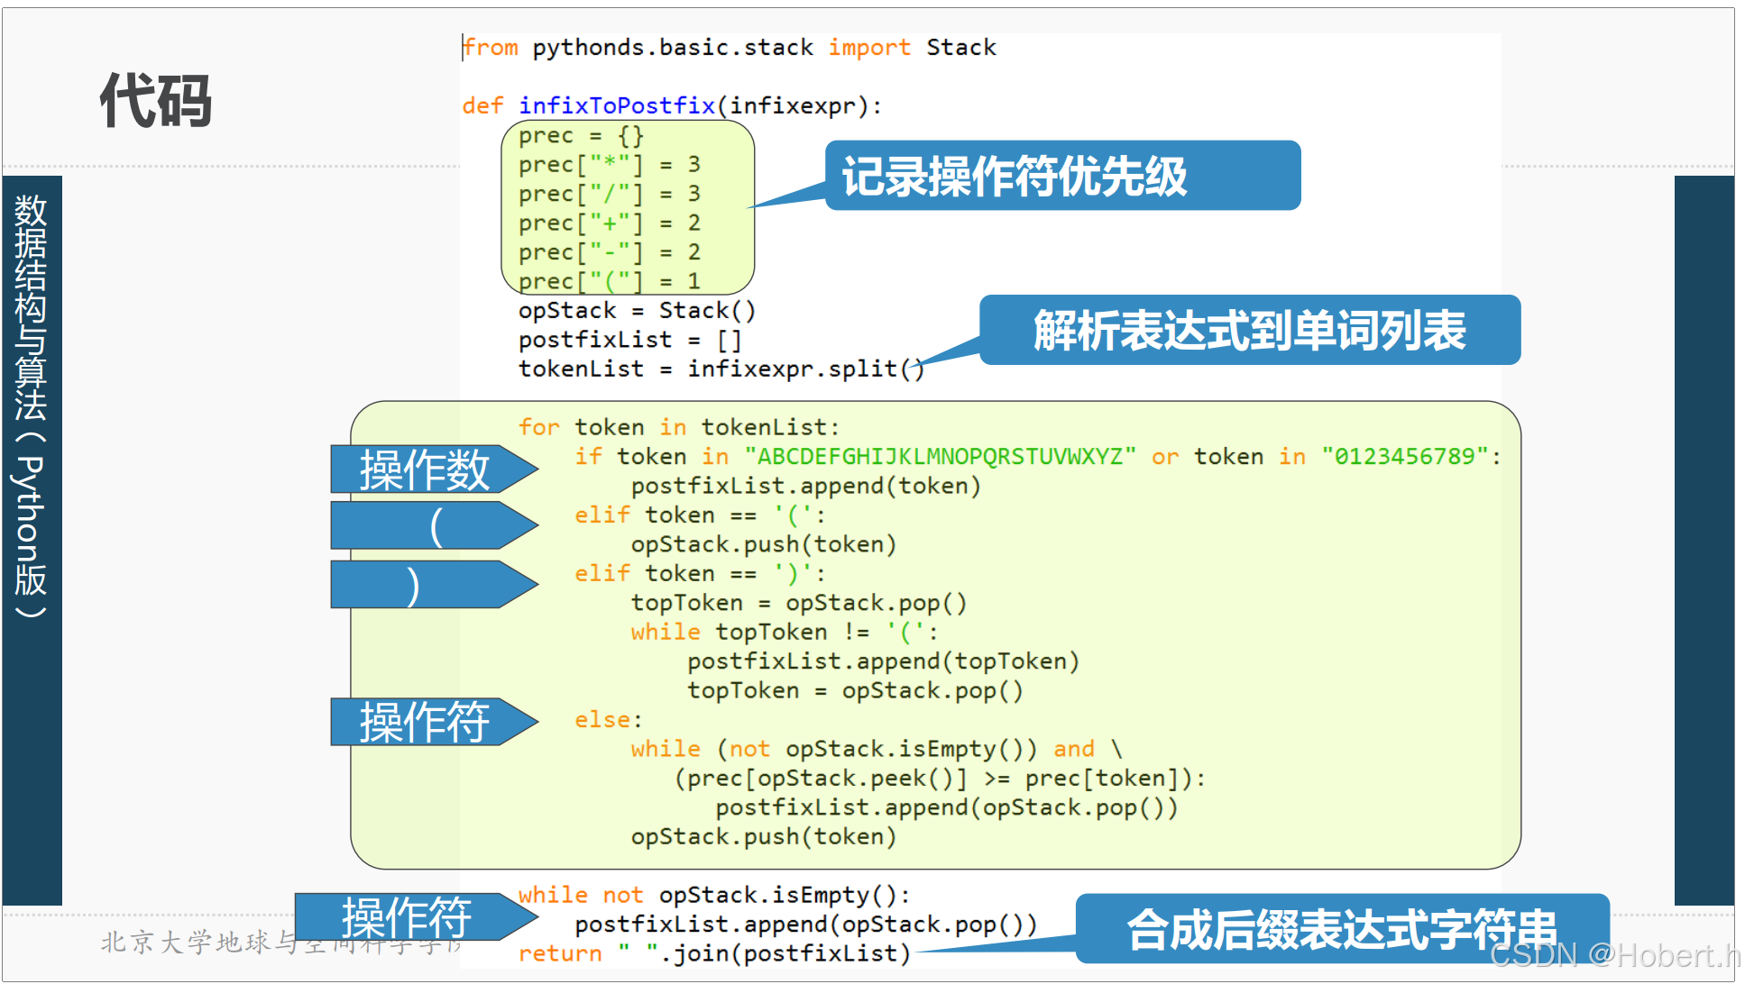
Task: Click the 'ABCDEFGHIJKLMNOPQRSTUVWXYZ' string literal
Action: [x=941, y=457]
